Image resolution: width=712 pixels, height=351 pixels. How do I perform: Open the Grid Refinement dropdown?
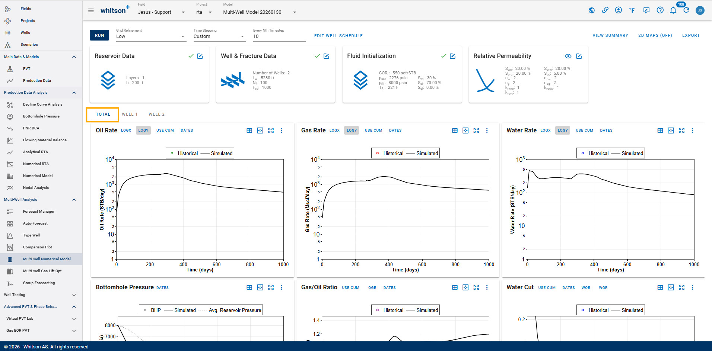coord(150,36)
